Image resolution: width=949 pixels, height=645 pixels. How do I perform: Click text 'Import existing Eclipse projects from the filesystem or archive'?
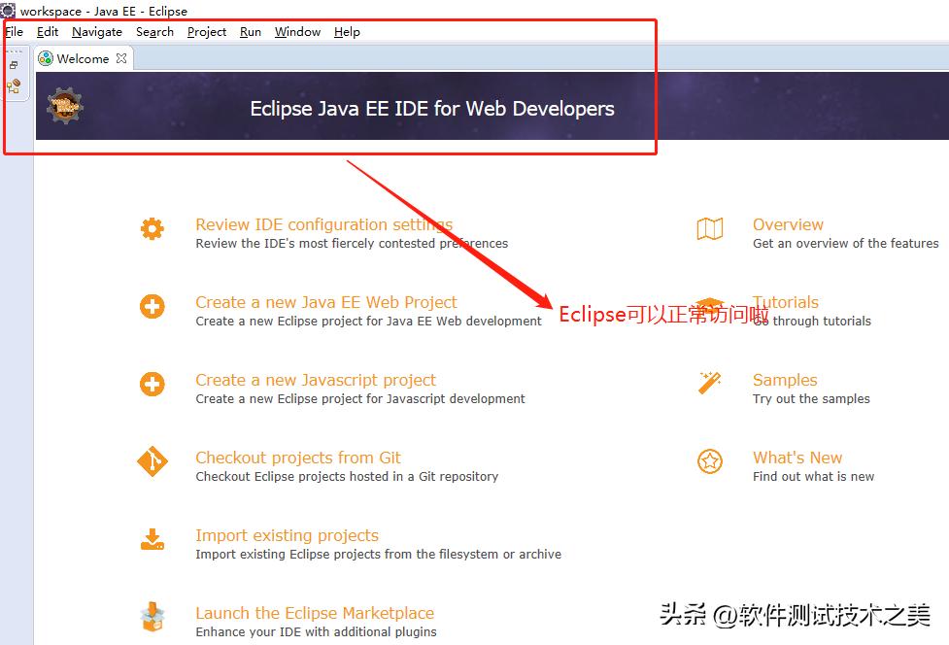pyautogui.click(x=378, y=555)
